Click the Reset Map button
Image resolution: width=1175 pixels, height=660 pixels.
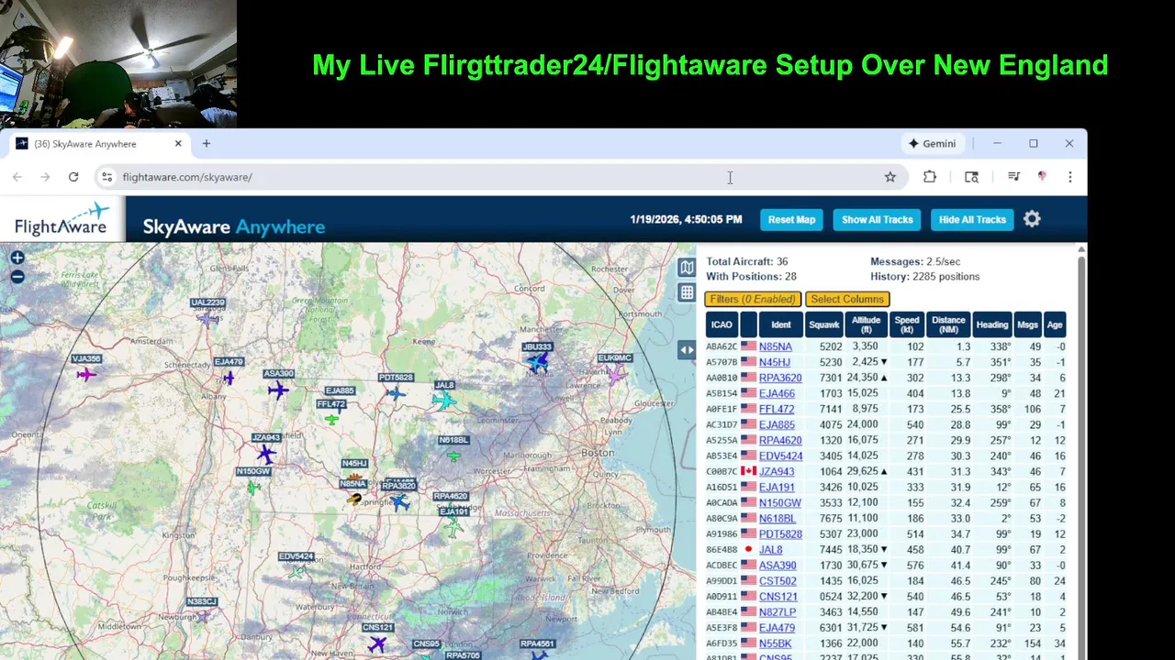pos(791,219)
